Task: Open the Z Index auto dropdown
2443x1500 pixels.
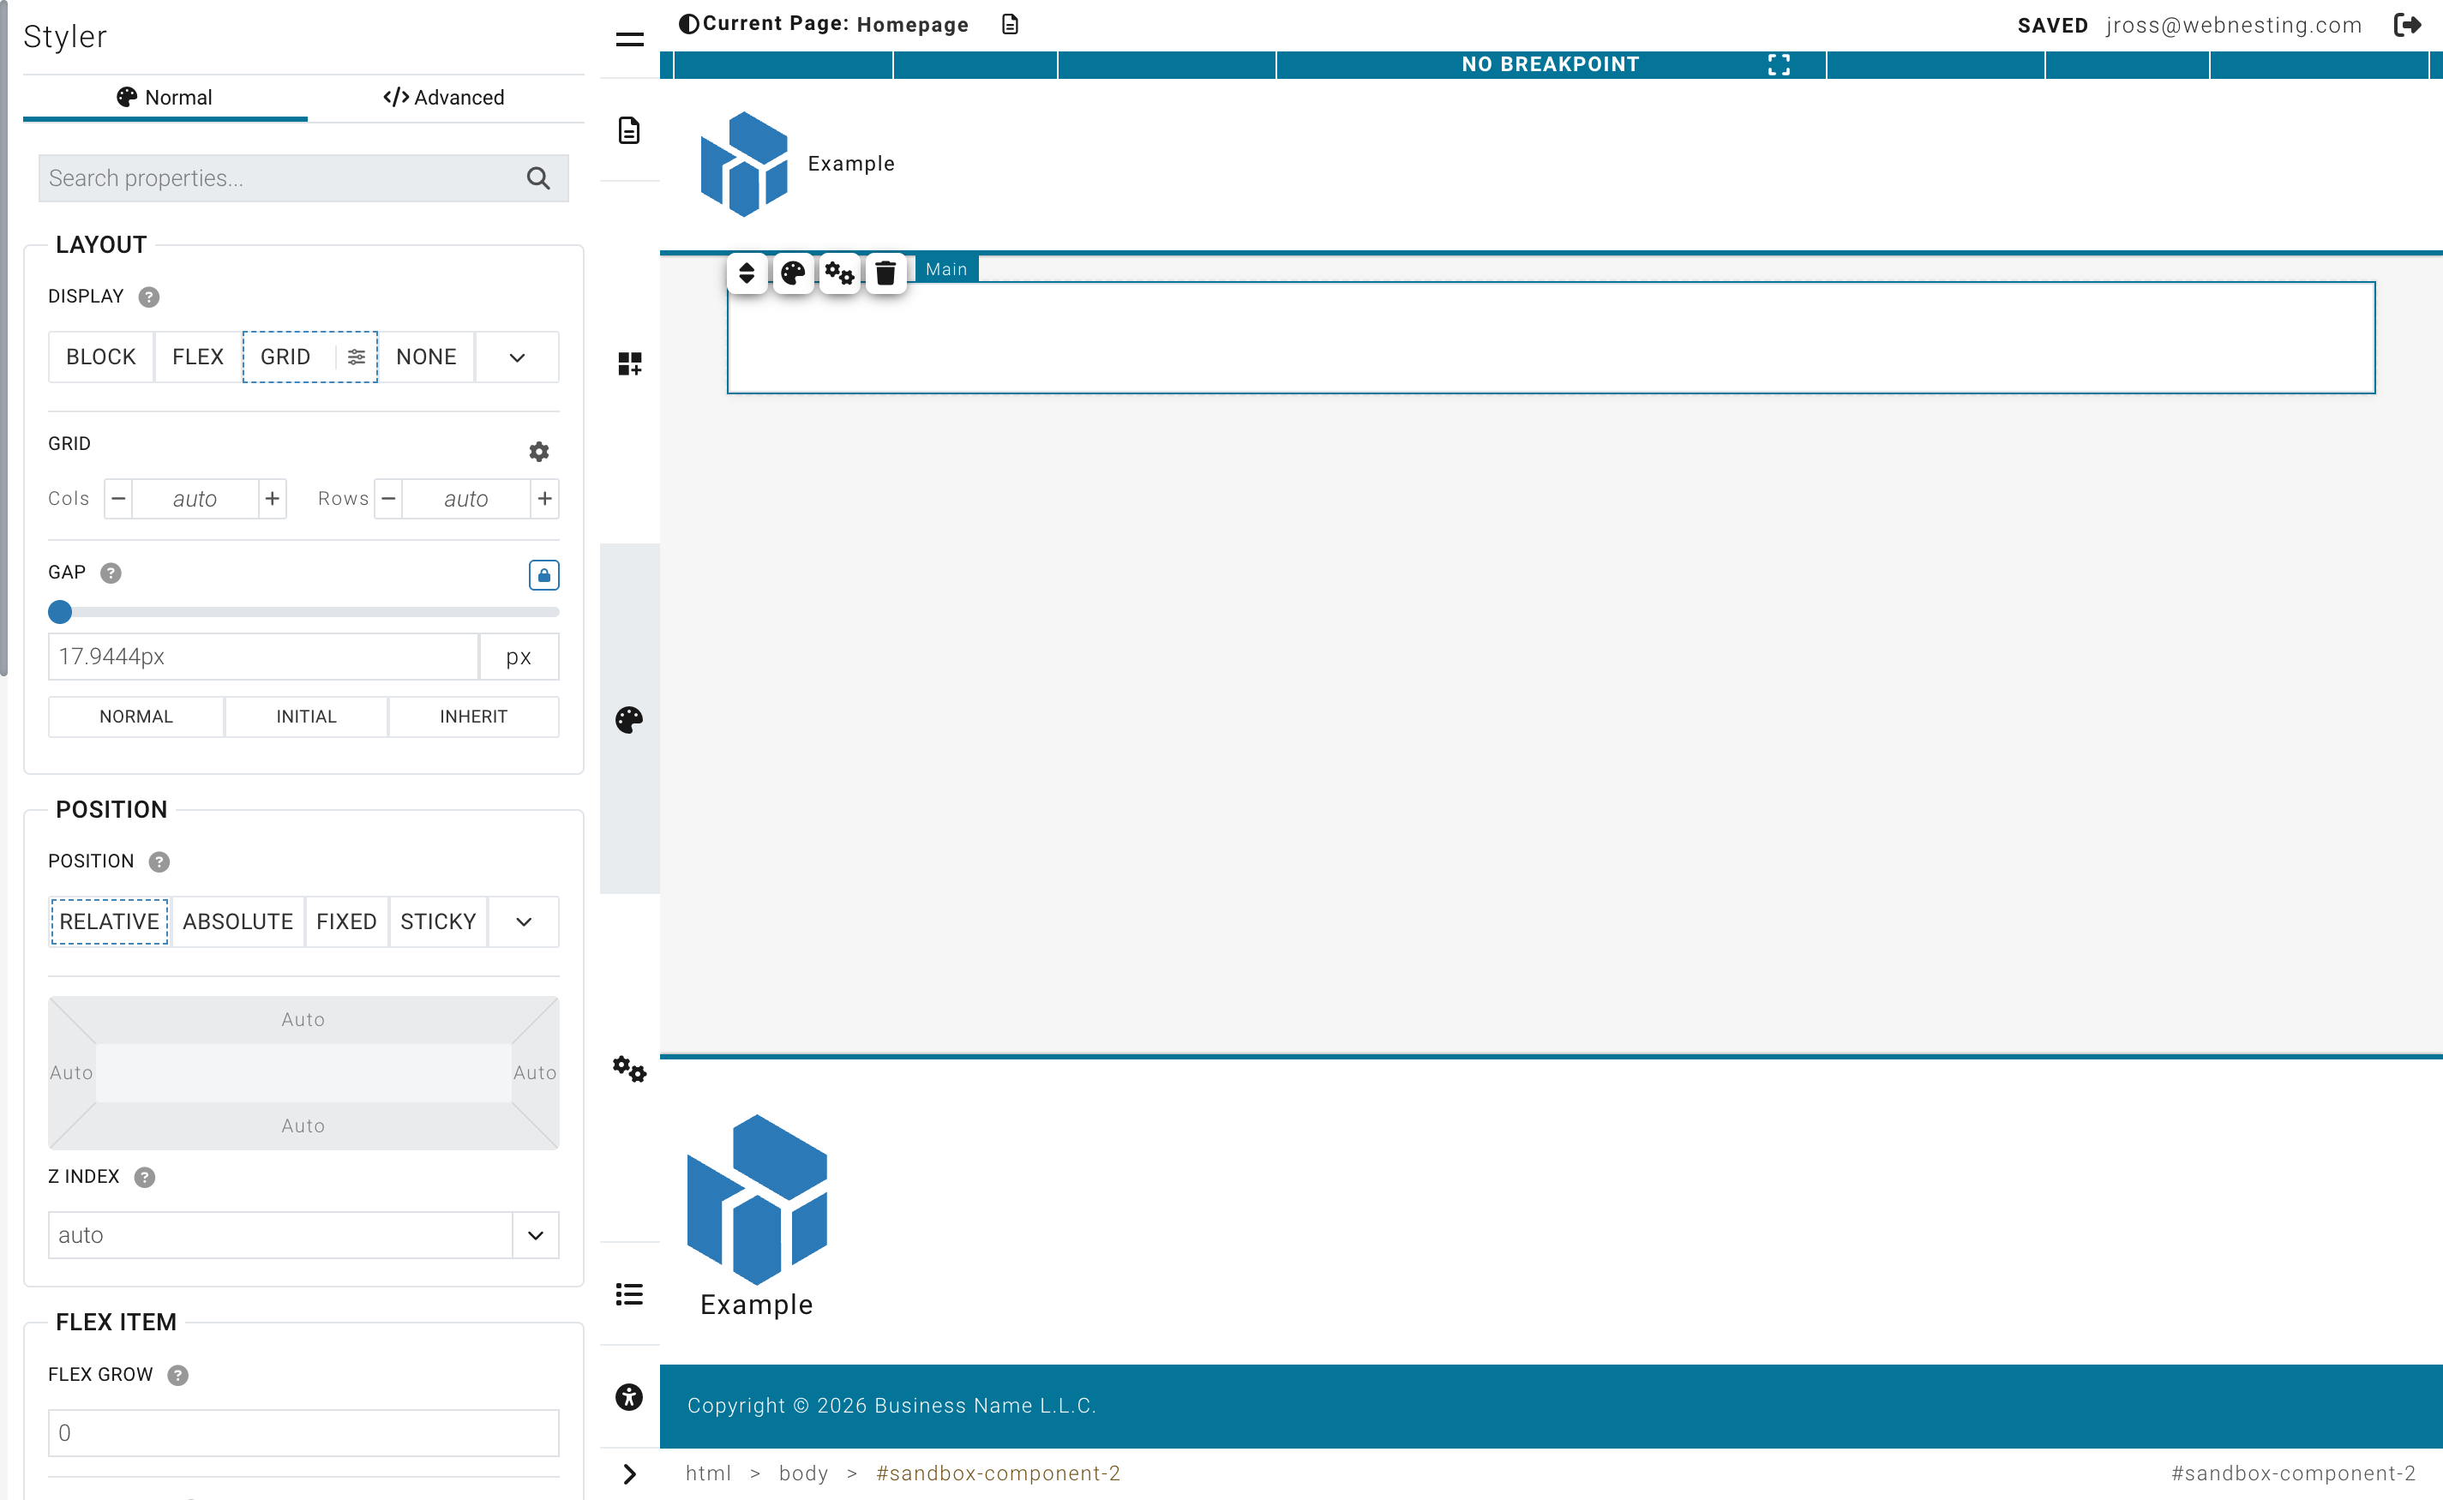Action: point(535,1235)
